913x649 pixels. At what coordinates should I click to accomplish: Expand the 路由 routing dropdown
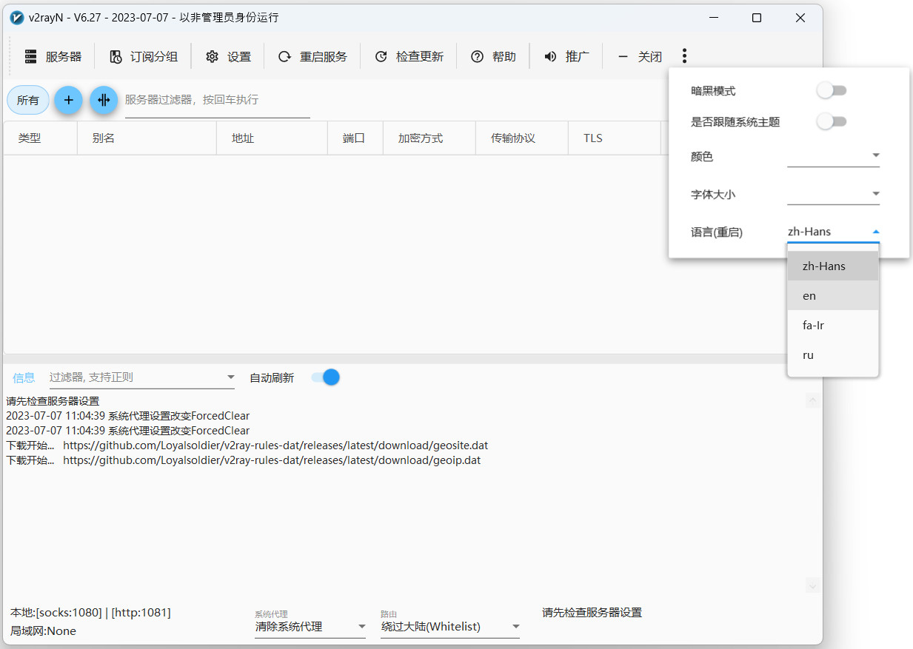click(450, 627)
